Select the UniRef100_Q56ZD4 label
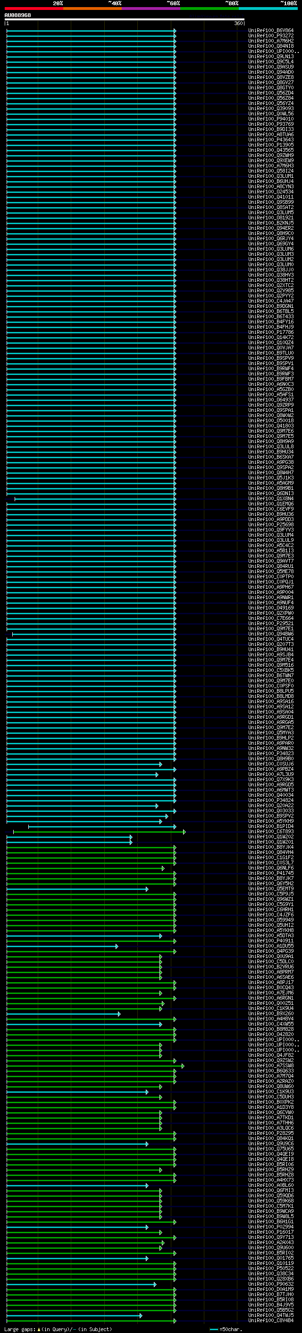The width and height of the screenshot is (302, 1333). click(271, 93)
